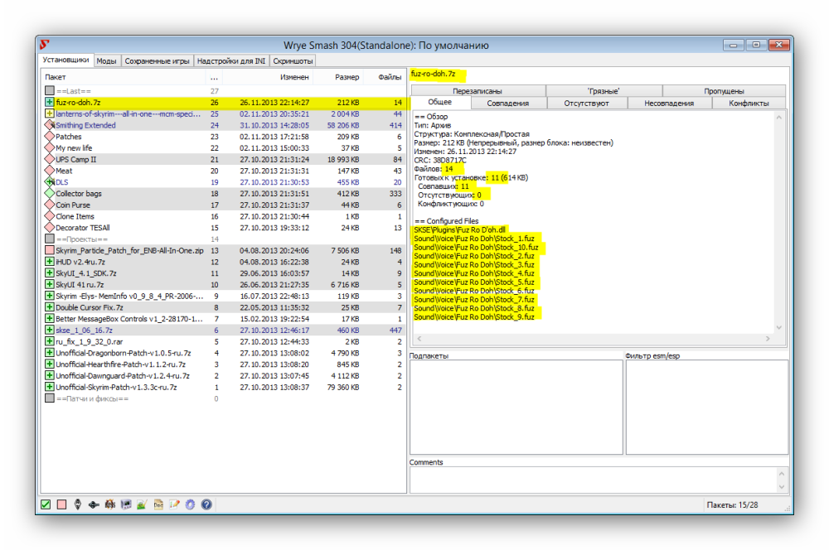Launch BOSS from the status bar
The image size is (829, 550).
pyautogui.click(x=110, y=504)
